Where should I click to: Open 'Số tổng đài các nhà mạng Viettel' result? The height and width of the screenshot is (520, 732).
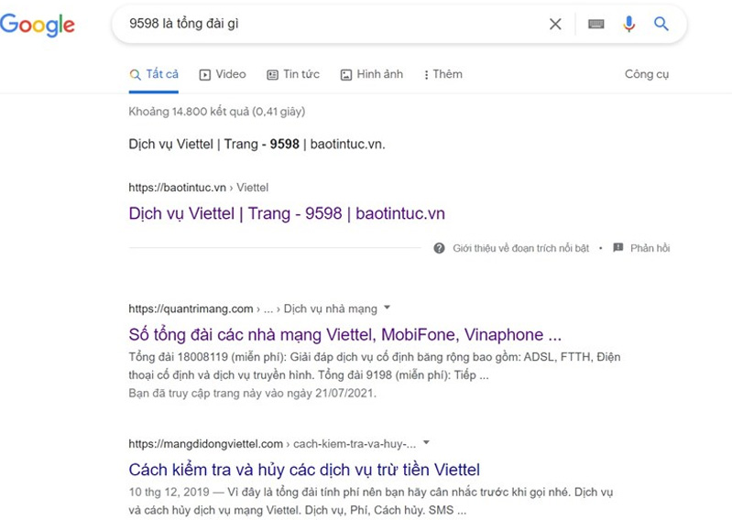(345, 335)
